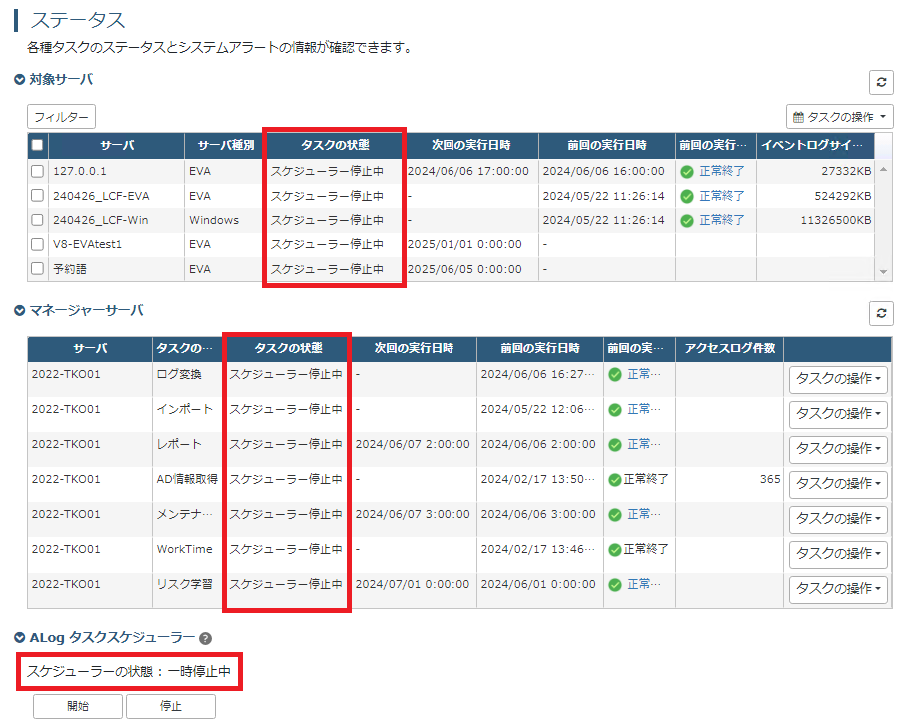The image size is (905, 724).
Task: Open the フィルター button
Action: click(61, 117)
